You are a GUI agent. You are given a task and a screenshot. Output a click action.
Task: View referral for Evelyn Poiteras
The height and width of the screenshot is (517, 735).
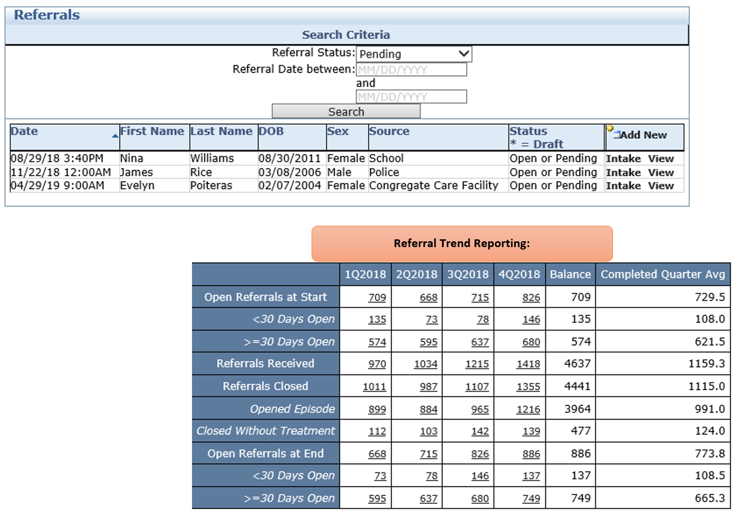[x=661, y=185]
